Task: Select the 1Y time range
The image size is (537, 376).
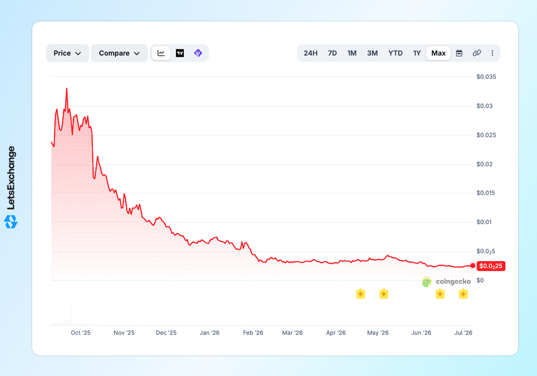Action: [417, 53]
